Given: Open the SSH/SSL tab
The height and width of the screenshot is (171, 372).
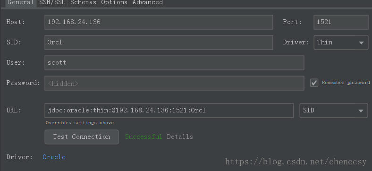Looking at the screenshot, I should (x=52, y=3).
